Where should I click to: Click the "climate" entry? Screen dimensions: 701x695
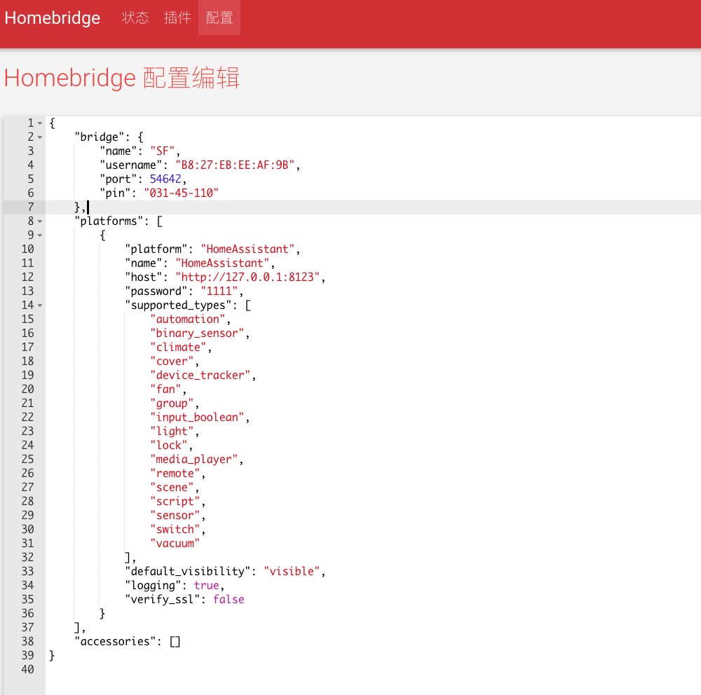(x=178, y=347)
